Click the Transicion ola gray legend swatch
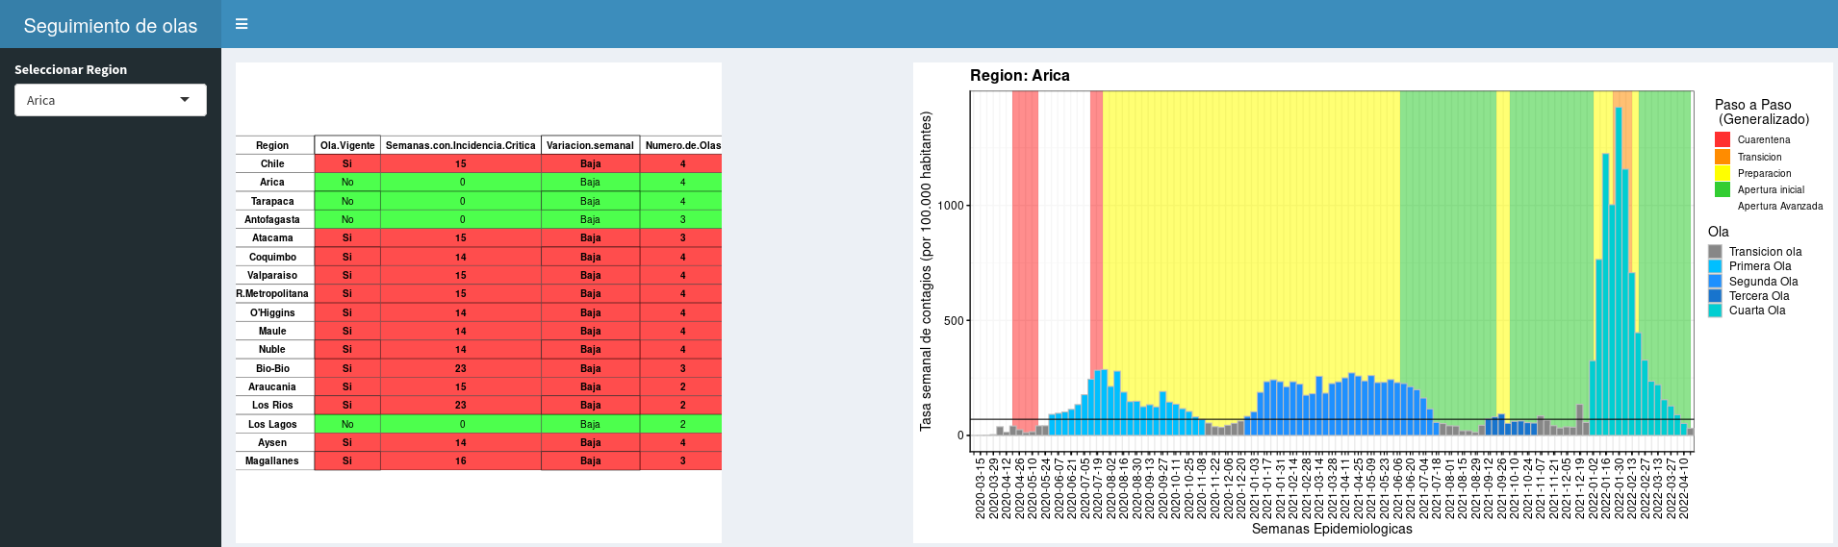This screenshot has width=1838, height=547. coord(1715,252)
